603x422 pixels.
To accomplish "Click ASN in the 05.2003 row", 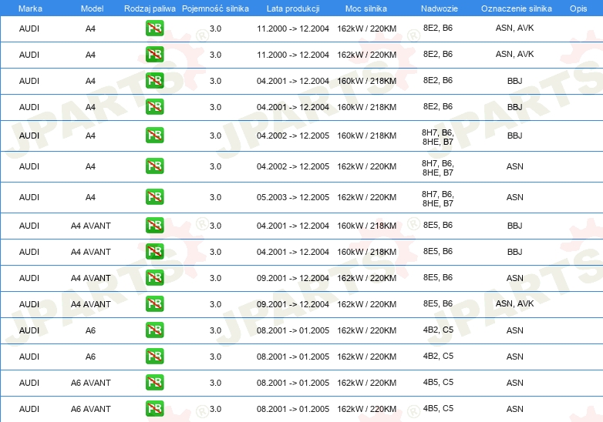I will tap(514, 197).
